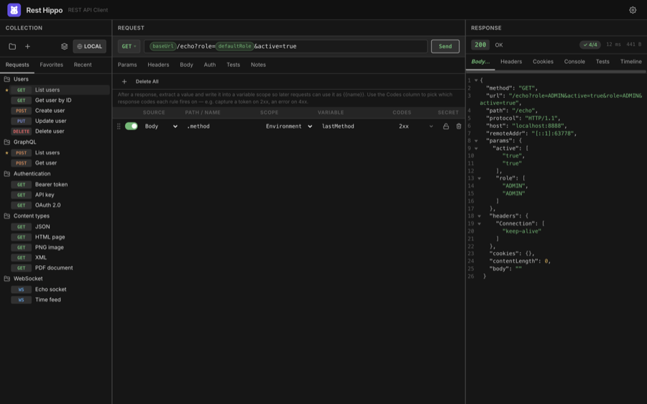Add a new request with the plus icon
This screenshot has height=404, width=647.
[x=27, y=47]
